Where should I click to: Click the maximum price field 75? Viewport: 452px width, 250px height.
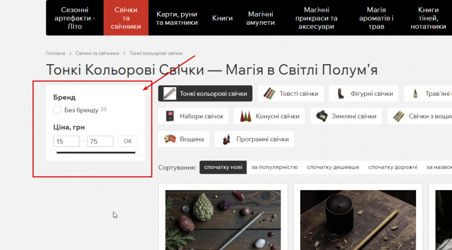[x=100, y=141]
